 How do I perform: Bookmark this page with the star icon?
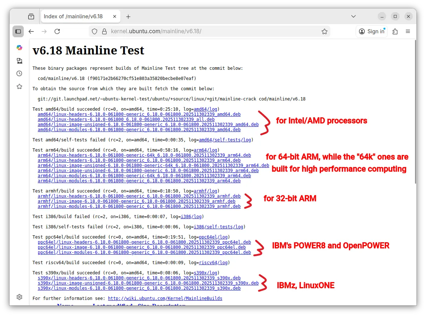[324, 31]
